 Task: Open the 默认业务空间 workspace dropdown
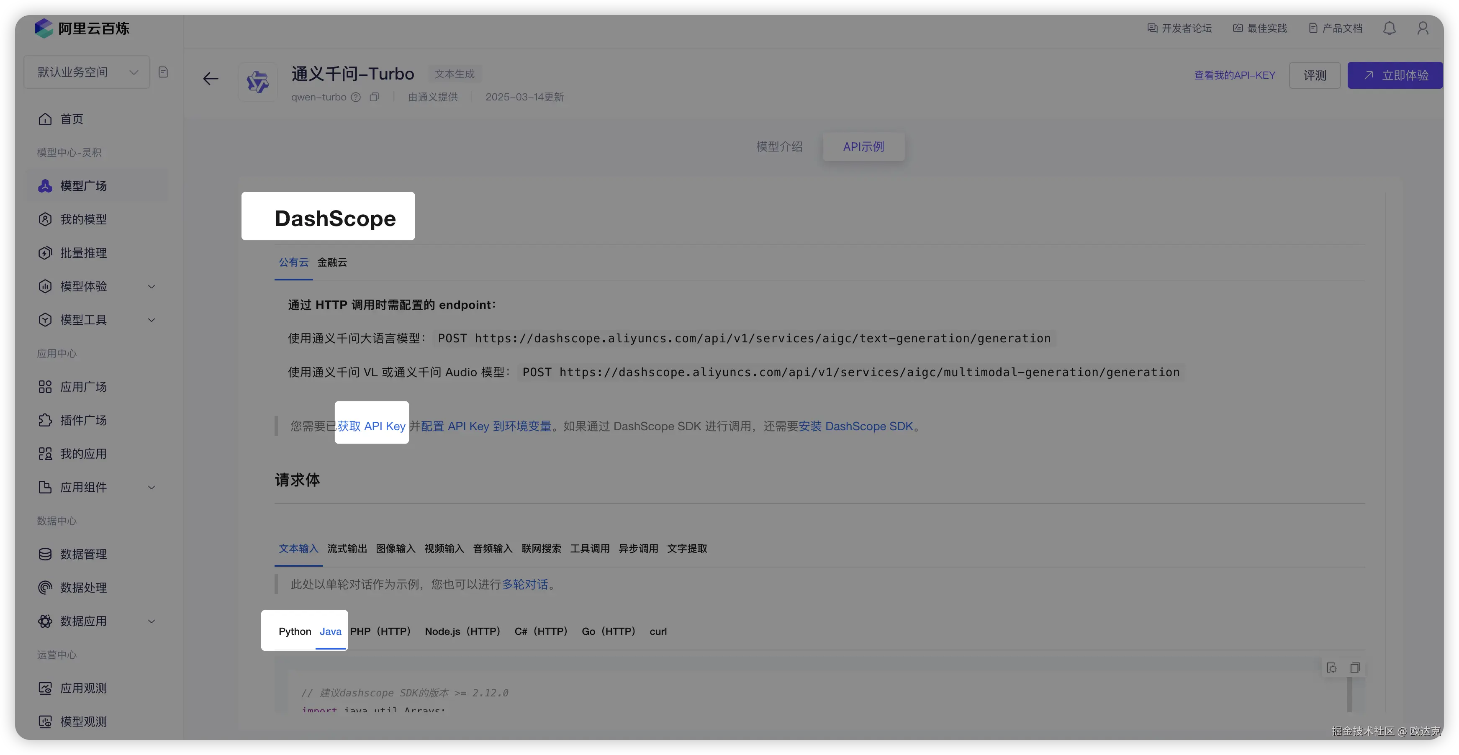point(87,72)
